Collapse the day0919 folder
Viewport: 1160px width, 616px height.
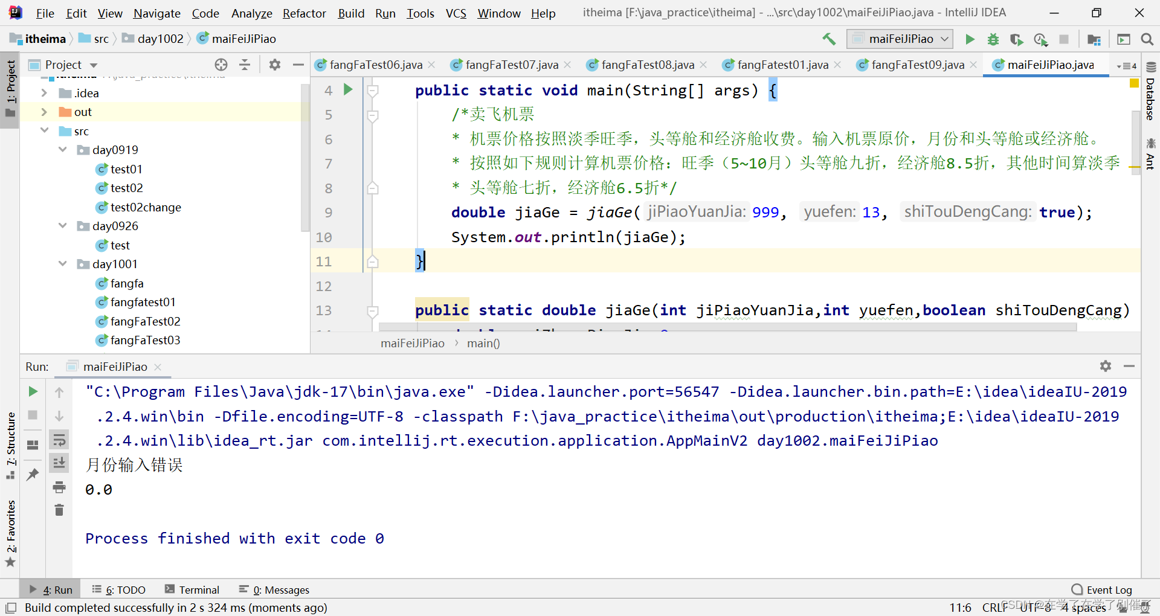click(63, 149)
